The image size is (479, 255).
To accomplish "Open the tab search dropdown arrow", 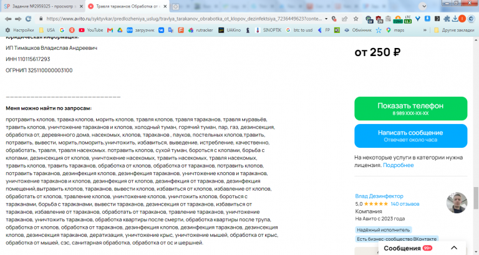I will (423, 6).
